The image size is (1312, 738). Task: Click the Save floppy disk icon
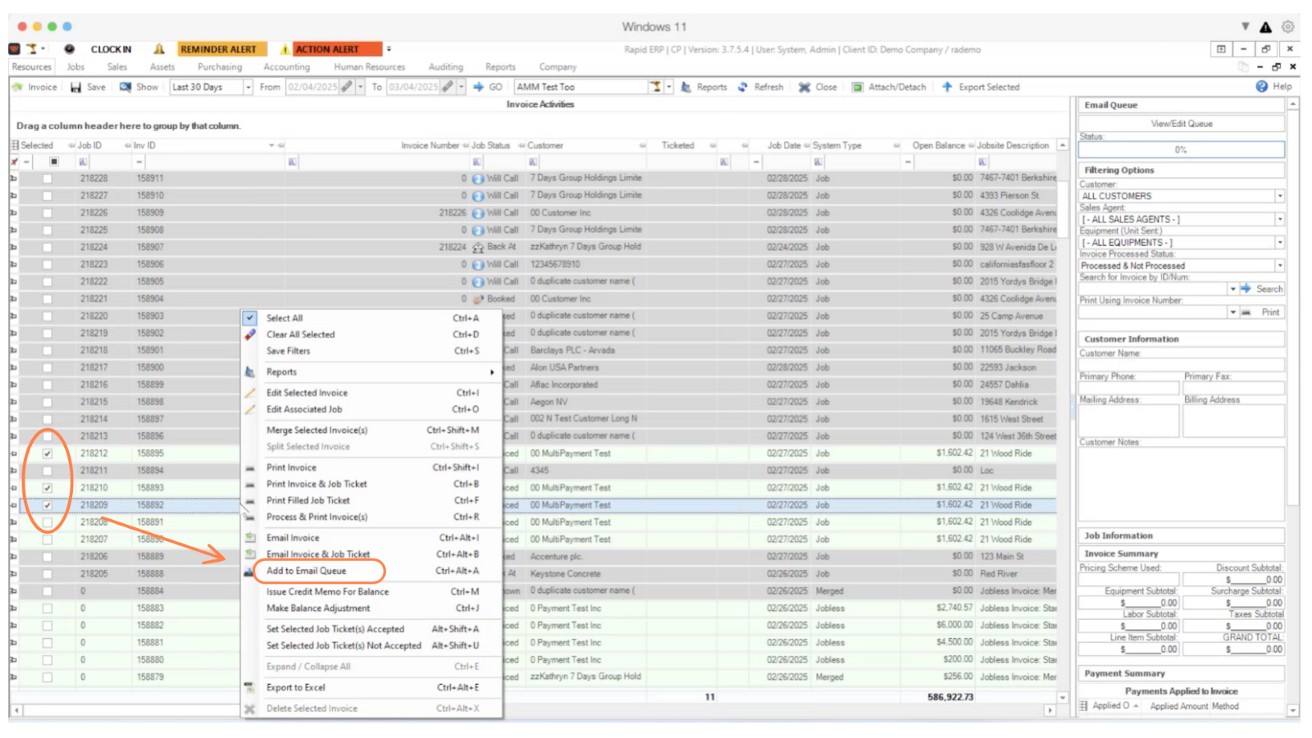tap(75, 87)
